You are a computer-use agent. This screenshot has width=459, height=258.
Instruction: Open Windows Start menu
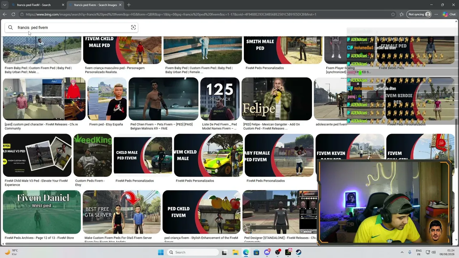point(161,252)
